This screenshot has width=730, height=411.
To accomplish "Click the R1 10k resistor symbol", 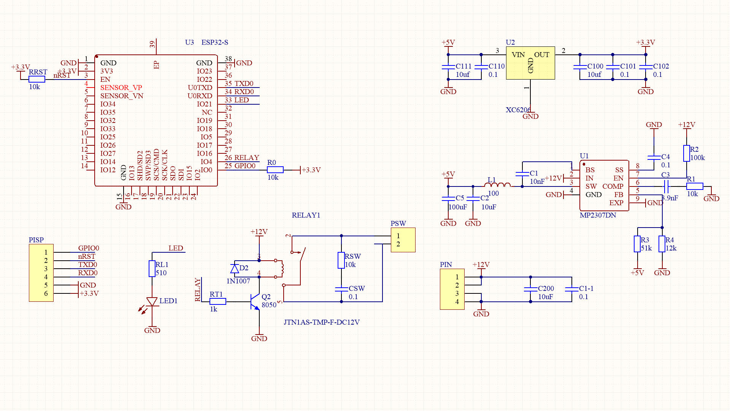I will tap(695, 186).
